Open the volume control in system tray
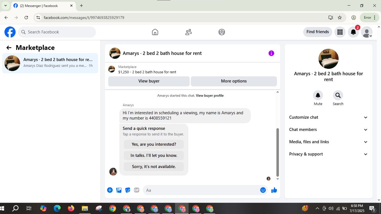This screenshot has width=381, height=214. [x=331, y=208]
